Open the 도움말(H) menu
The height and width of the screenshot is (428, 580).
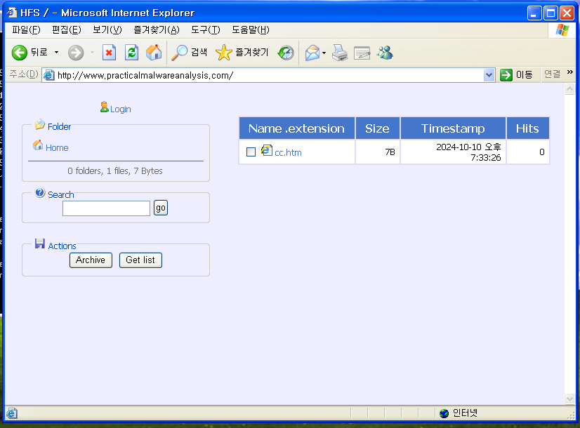click(251, 29)
